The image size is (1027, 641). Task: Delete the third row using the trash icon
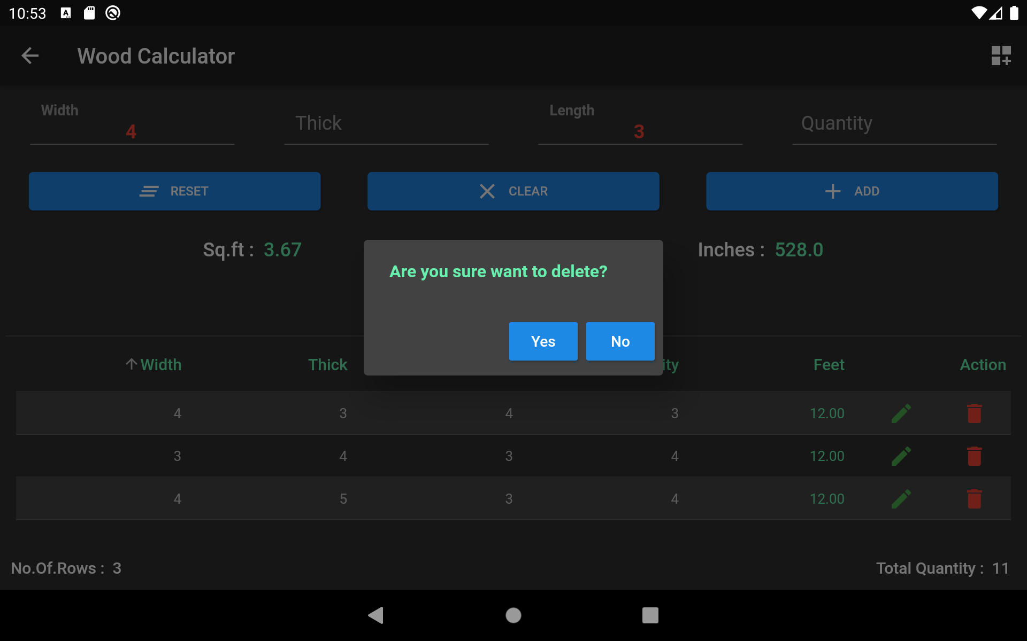pyautogui.click(x=974, y=499)
